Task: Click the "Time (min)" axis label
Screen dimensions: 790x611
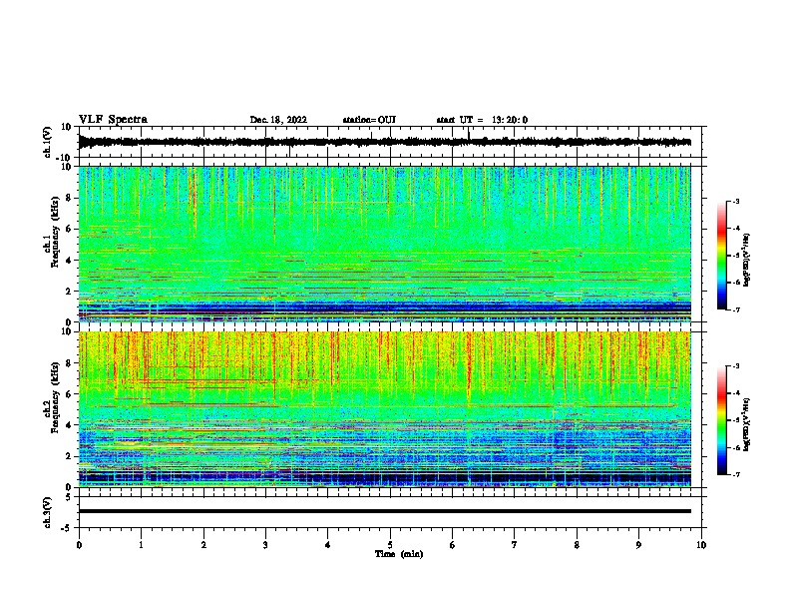Action: pyautogui.click(x=399, y=554)
